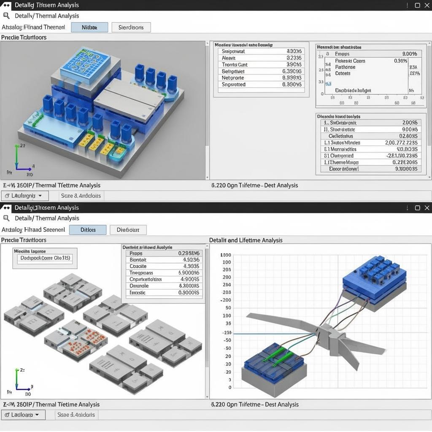Click the search icon in the upper window

click(6, 16)
